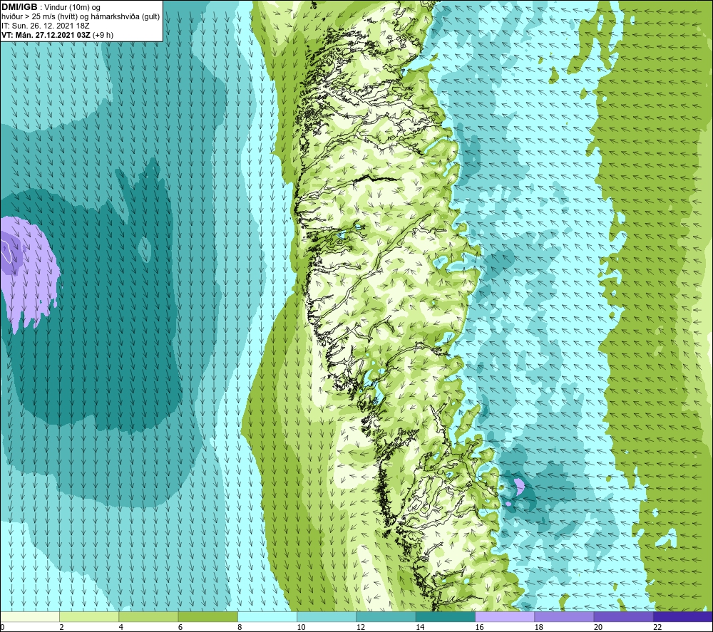This screenshot has height=632, width=713.
Task: Click the dark violet 20–22 m/s swatch
Action: coord(623,616)
